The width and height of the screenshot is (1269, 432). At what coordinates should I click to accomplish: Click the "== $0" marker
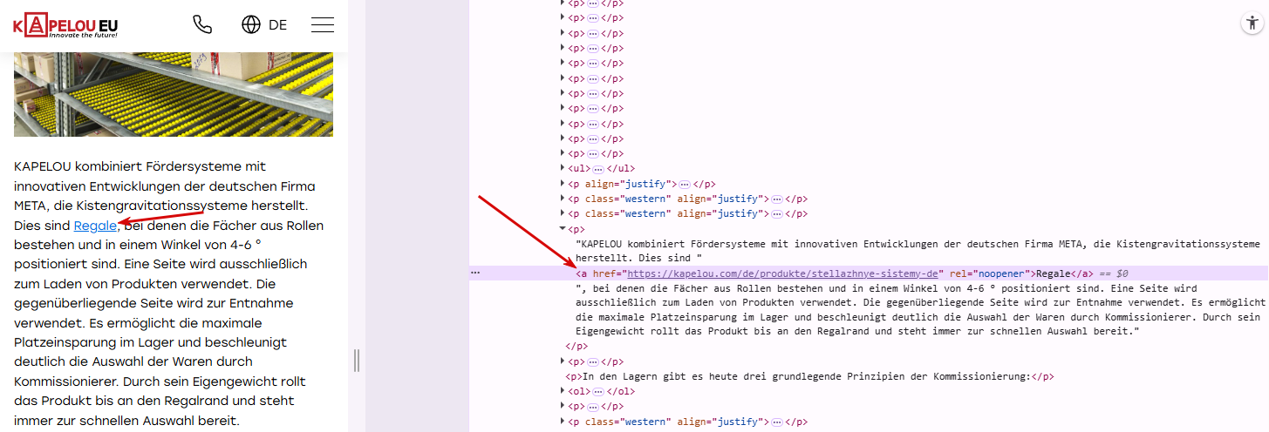coord(1113,273)
